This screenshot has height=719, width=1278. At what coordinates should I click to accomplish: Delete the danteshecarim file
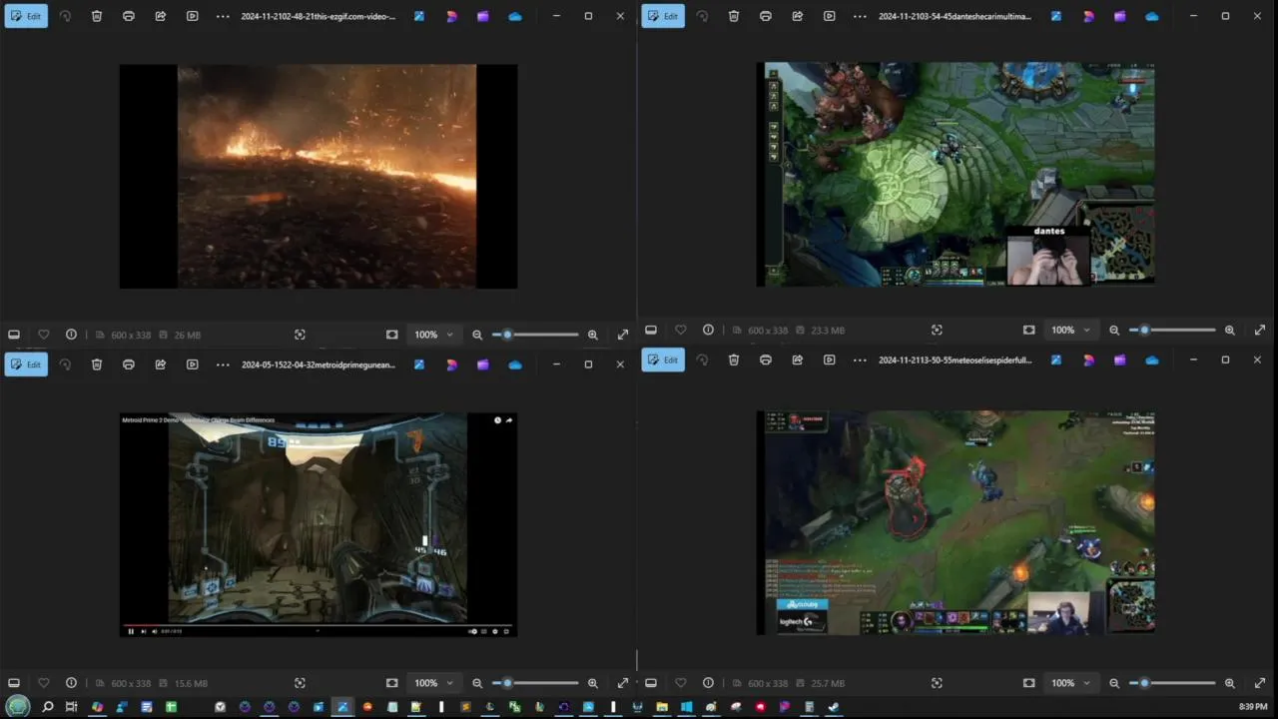click(x=734, y=16)
